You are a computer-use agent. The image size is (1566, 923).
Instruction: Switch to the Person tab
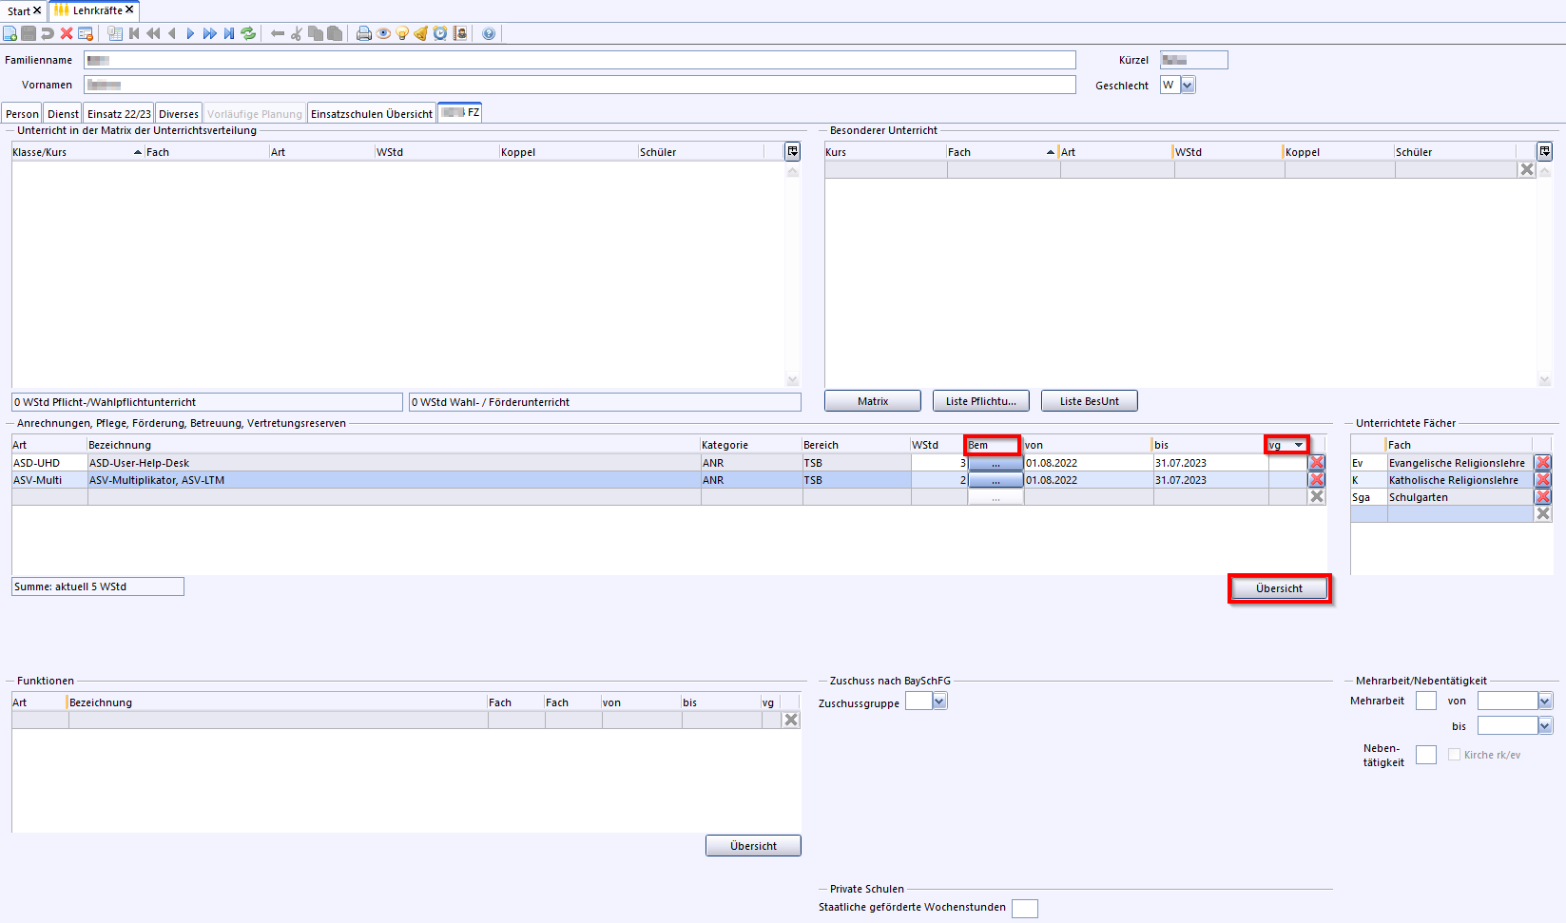pyautogui.click(x=22, y=114)
